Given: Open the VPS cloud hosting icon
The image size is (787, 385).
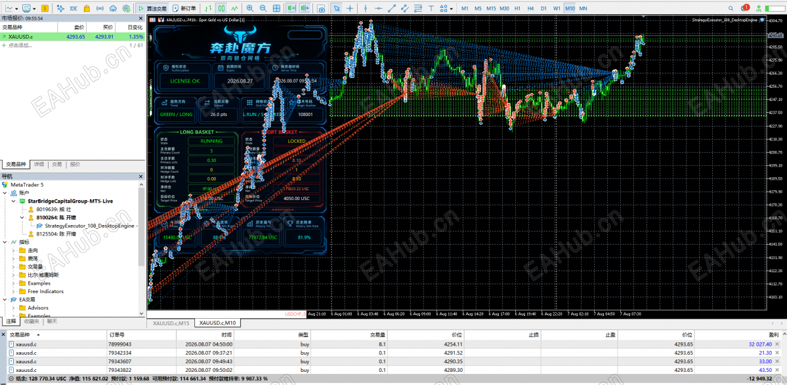Looking at the screenshot, I should (x=113, y=9).
